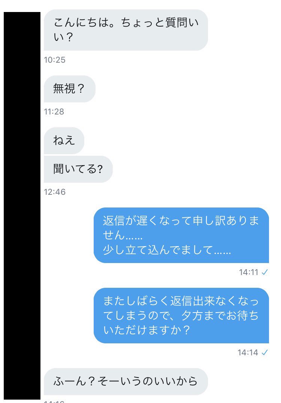Tap the delivered checkmark beside 14:11
This screenshot has height=403, width=281.
265,272
